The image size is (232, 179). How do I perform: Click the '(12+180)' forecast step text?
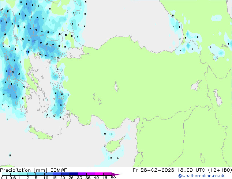click(220, 170)
